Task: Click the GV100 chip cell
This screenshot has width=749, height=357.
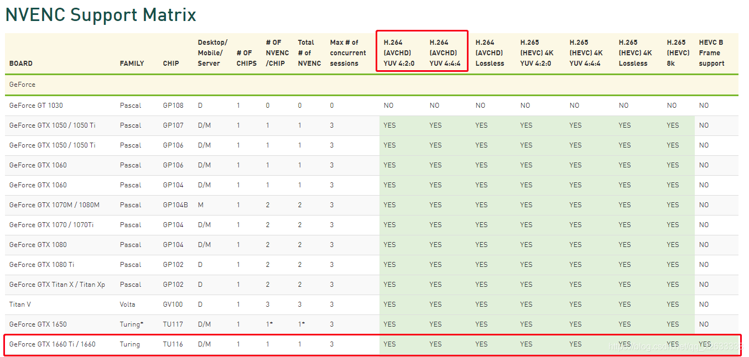Action: 173,305
